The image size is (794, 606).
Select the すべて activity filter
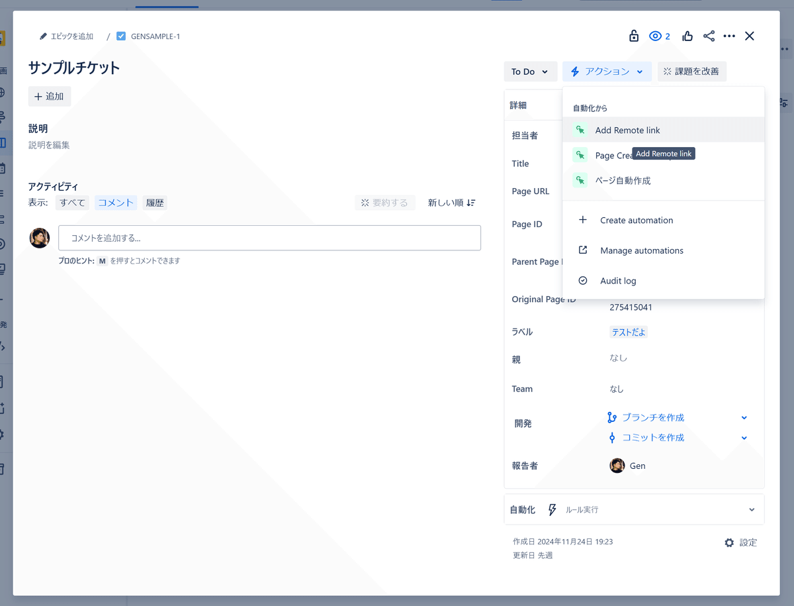(x=72, y=203)
